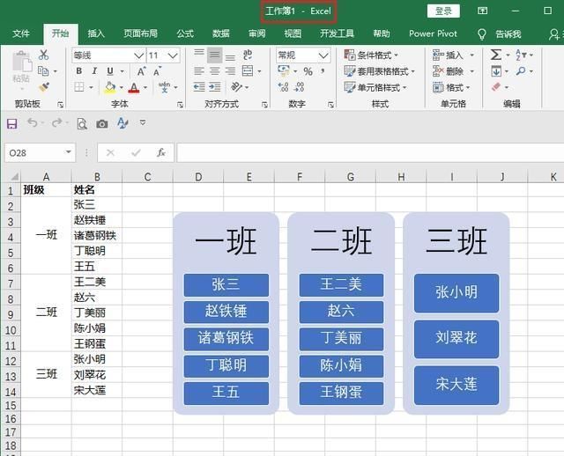564x456 pixels.
Task: Toggle top align for cell text
Action: 199,55
